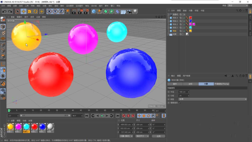Open viewport Display menu
Screen dimensions: 252x142
26,17
